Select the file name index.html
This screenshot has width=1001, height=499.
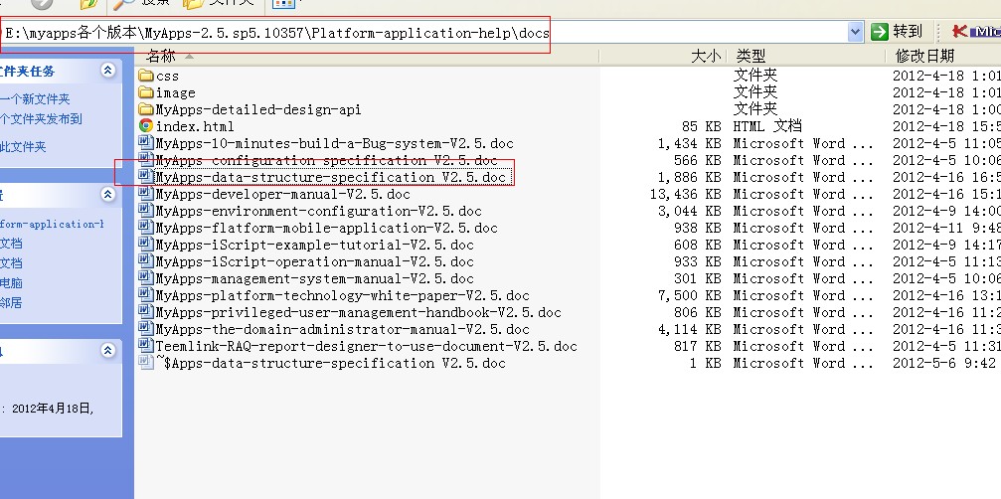[x=195, y=126]
